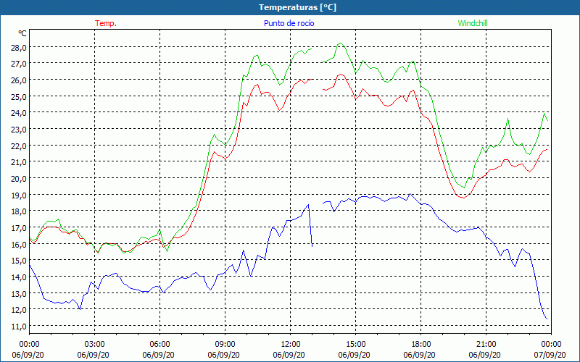The height and width of the screenshot is (362, 580).
Task: Click the 16,0 y-axis value
Action: pos(20,244)
